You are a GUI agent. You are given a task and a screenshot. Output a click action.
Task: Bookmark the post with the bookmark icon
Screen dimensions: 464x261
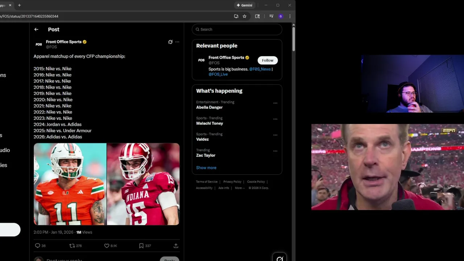(141, 246)
